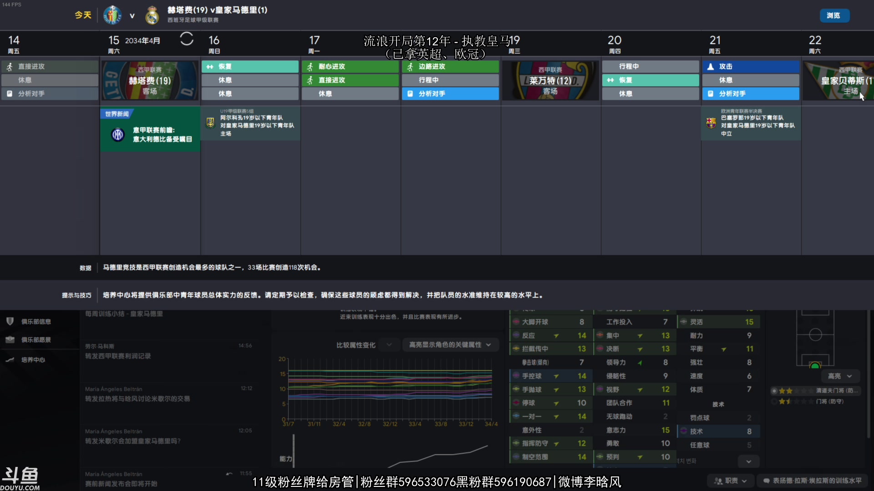
Task: Open the U19 match against 阿尔科孔 entry
Action: pos(250,123)
